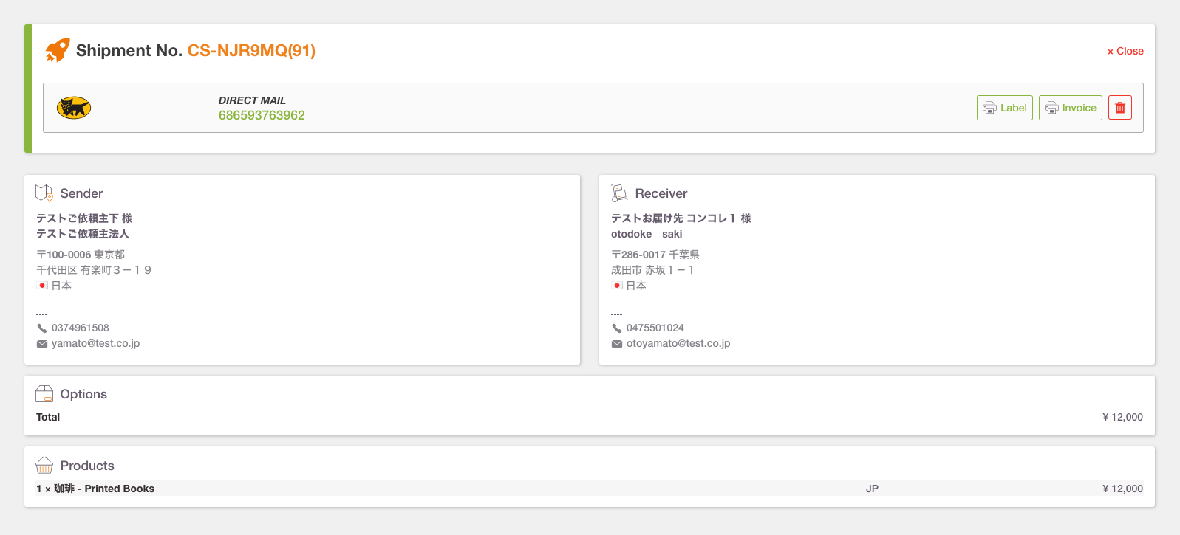
Task: Click sender phone number 0374961508
Action: pos(80,328)
